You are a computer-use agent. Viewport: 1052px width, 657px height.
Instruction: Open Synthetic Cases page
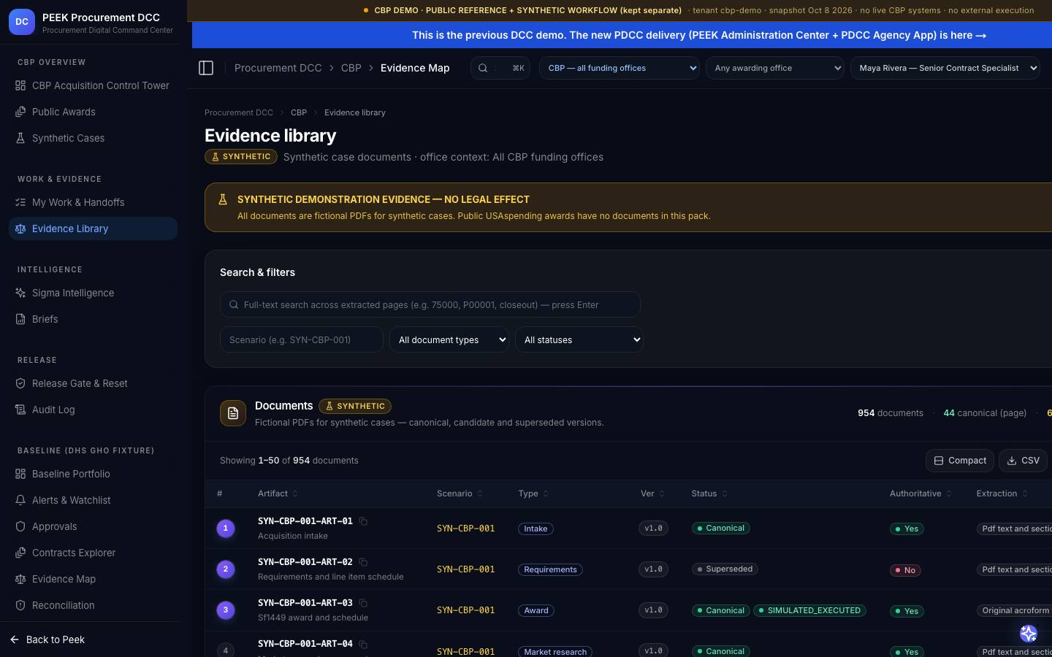(93, 138)
